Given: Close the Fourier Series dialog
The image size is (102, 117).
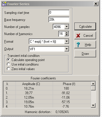Looking at the screenshot, I should click(x=96, y=4).
